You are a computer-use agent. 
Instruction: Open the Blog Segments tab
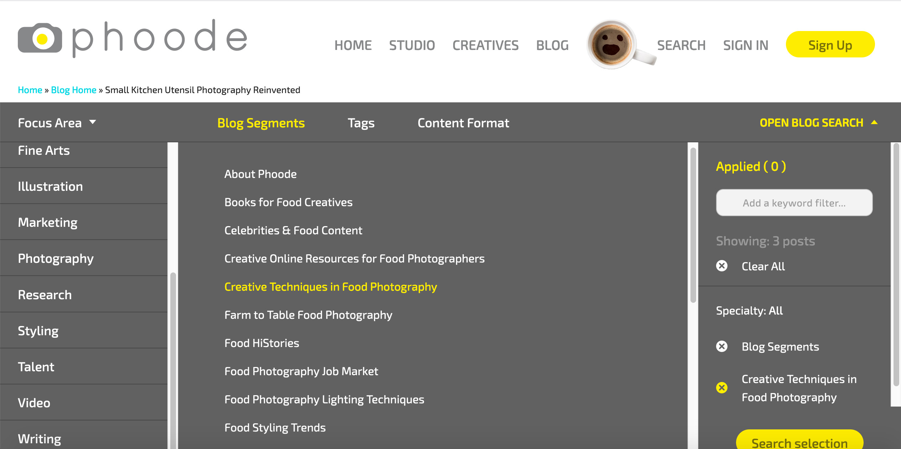(x=261, y=123)
